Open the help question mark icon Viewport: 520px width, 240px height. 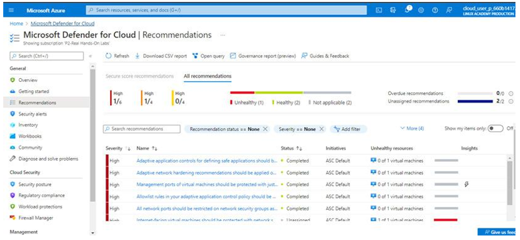click(435, 10)
